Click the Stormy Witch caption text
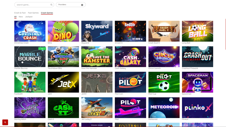 [x=20, y=119]
